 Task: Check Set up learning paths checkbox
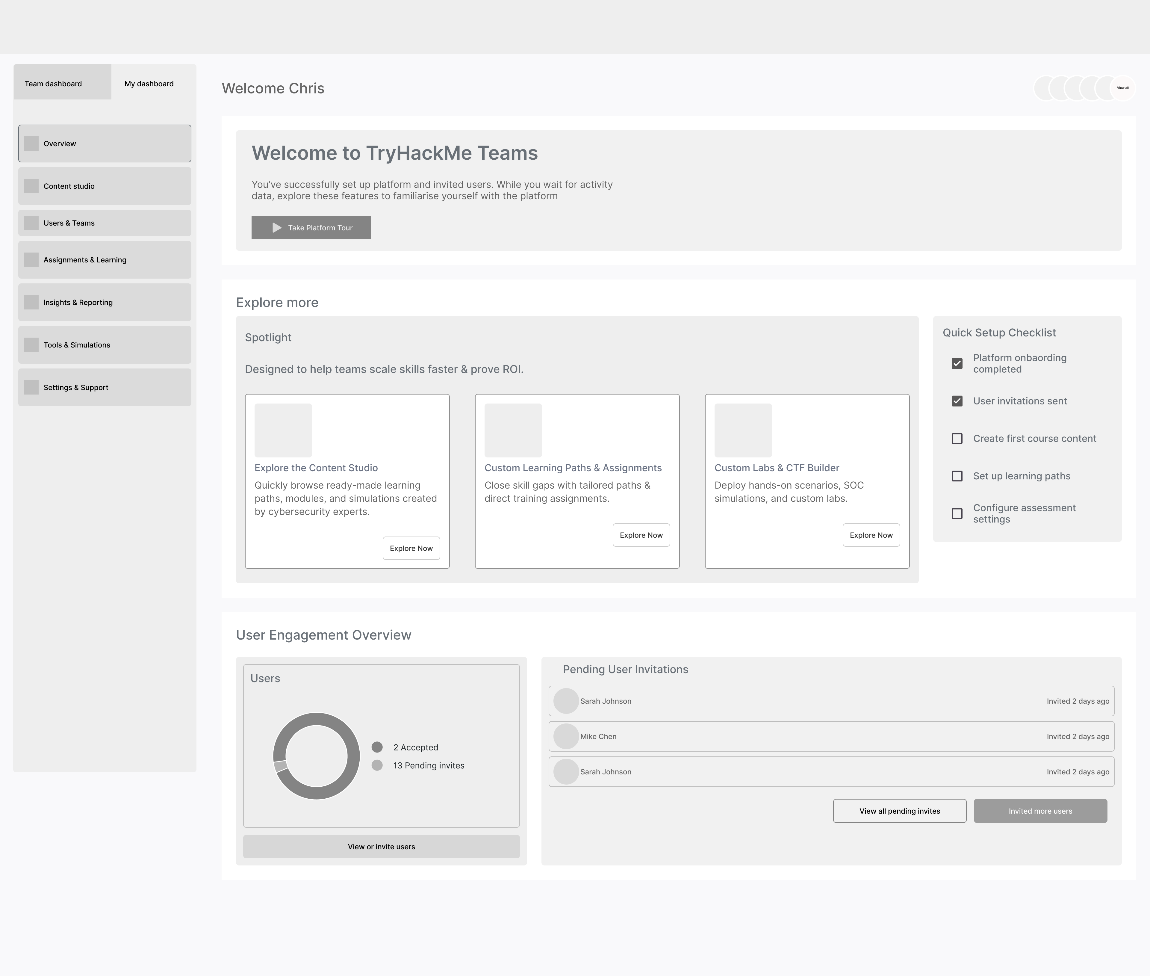pyautogui.click(x=957, y=476)
